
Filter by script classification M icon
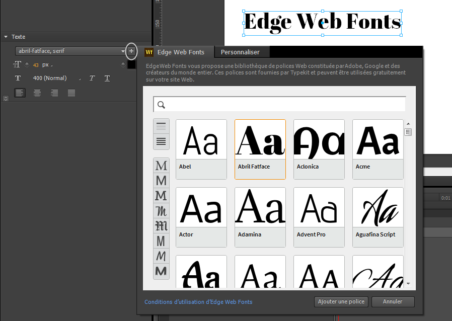click(161, 211)
